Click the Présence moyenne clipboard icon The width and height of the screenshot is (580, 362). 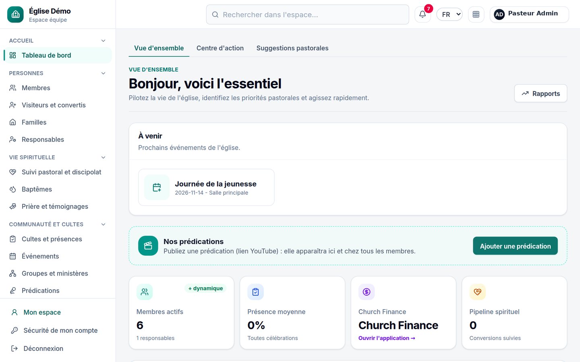coord(256,292)
